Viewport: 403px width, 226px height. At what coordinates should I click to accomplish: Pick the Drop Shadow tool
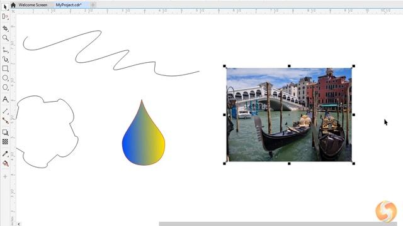5,132
